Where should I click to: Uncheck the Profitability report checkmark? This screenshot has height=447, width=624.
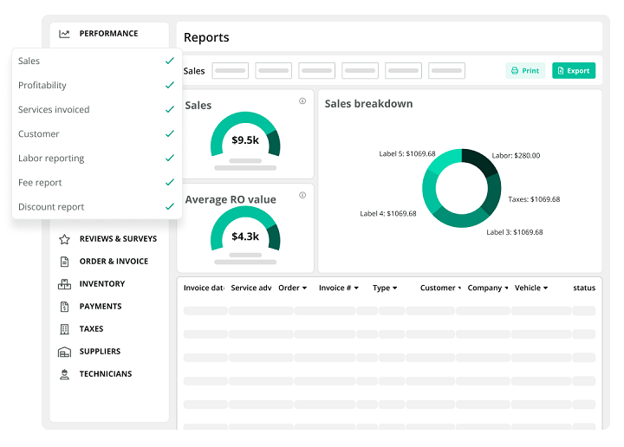click(170, 86)
